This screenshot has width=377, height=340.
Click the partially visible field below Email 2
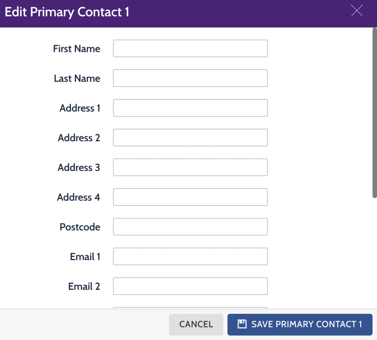tap(190, 308)
